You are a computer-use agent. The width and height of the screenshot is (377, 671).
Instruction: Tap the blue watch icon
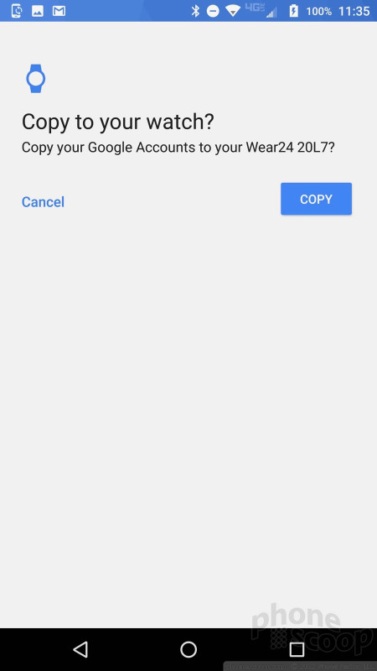point(35,79)
